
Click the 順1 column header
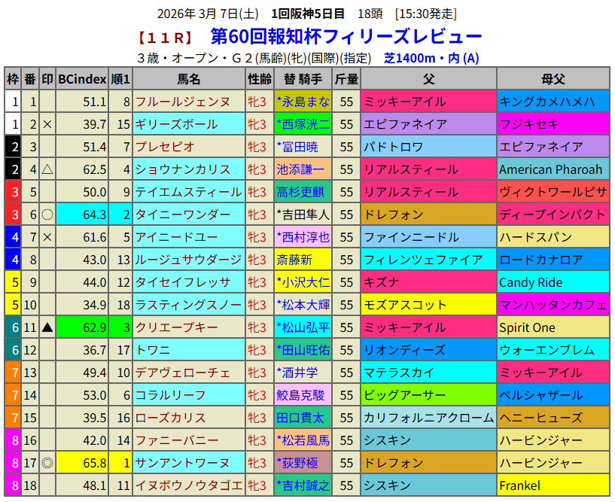pyautogui.click(x=120, y=79)
